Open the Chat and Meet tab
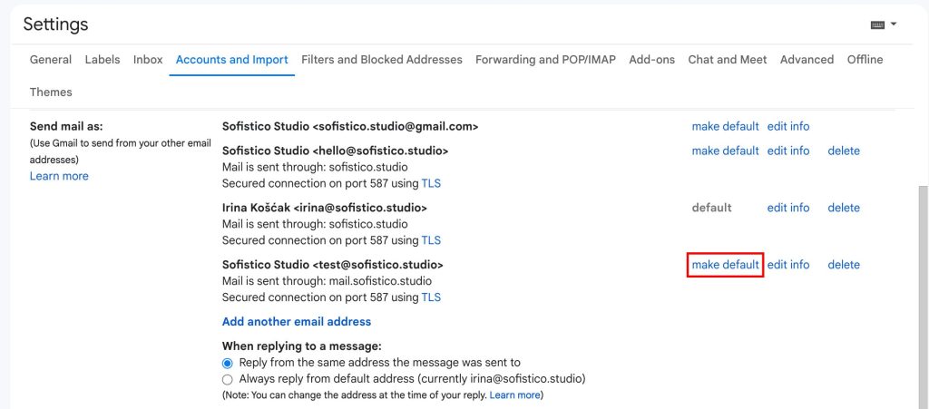This screenshot has width=929, height=409. [x=728, y=60]
